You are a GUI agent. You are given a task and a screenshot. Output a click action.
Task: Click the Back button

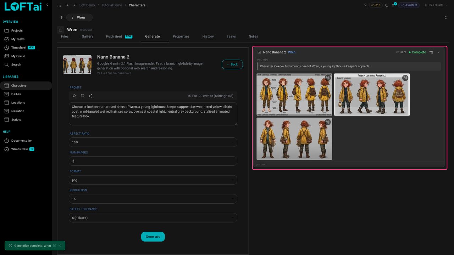click(x=232, y=64)
